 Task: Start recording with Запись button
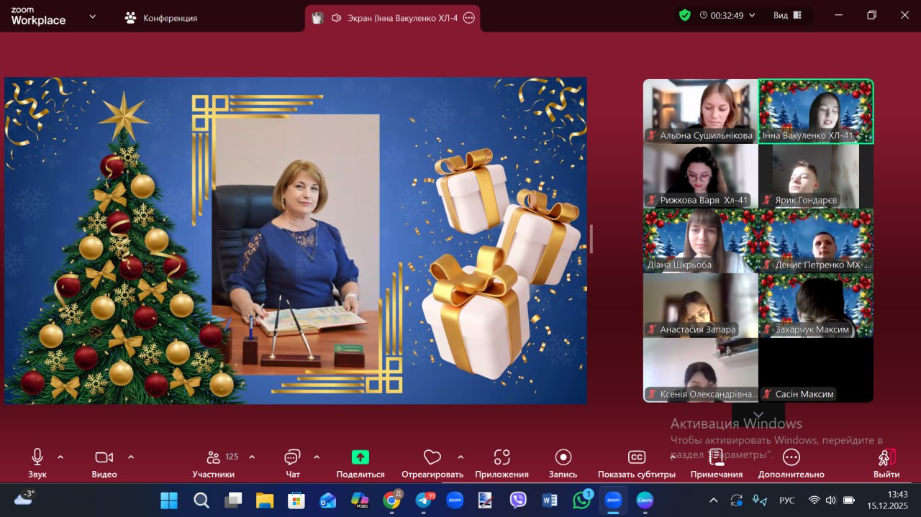(563, 457)
